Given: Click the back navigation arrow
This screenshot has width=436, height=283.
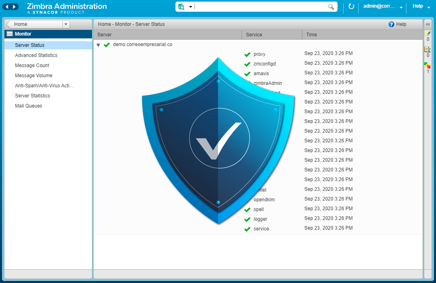Looking at the screenshot, I should tap(6, 6).
